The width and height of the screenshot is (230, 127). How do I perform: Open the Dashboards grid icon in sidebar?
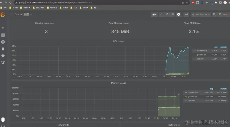[x=3, y=35]
